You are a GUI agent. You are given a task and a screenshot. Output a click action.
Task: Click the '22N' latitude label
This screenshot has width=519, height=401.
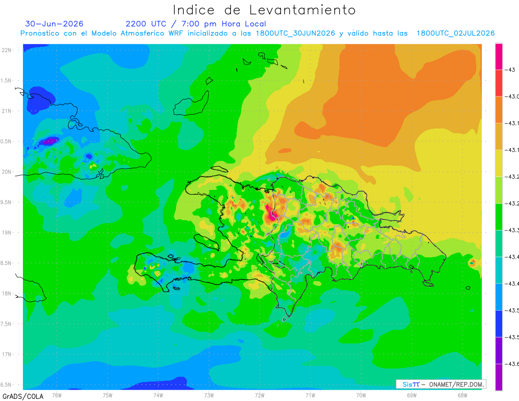click(x=6, y=50)
